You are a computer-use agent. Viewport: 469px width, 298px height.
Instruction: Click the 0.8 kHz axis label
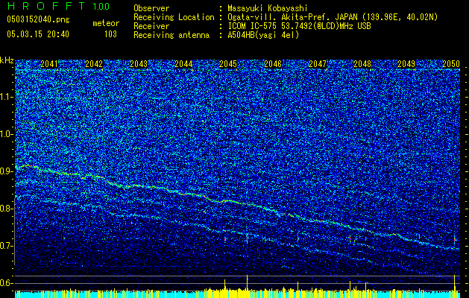click(x=7, y=209)
